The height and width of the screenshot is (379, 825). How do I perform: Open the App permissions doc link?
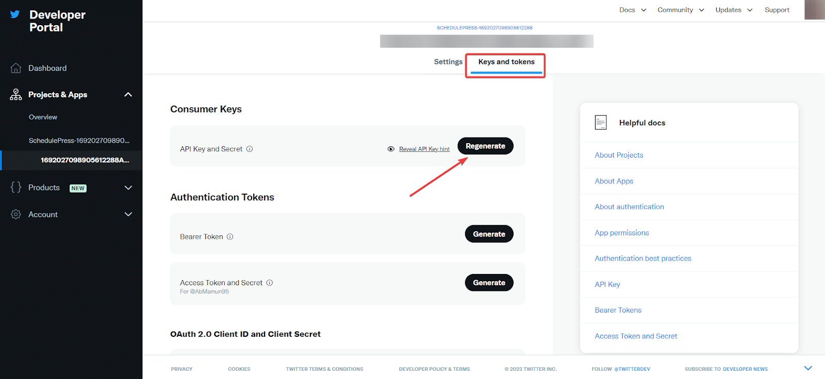621,233
